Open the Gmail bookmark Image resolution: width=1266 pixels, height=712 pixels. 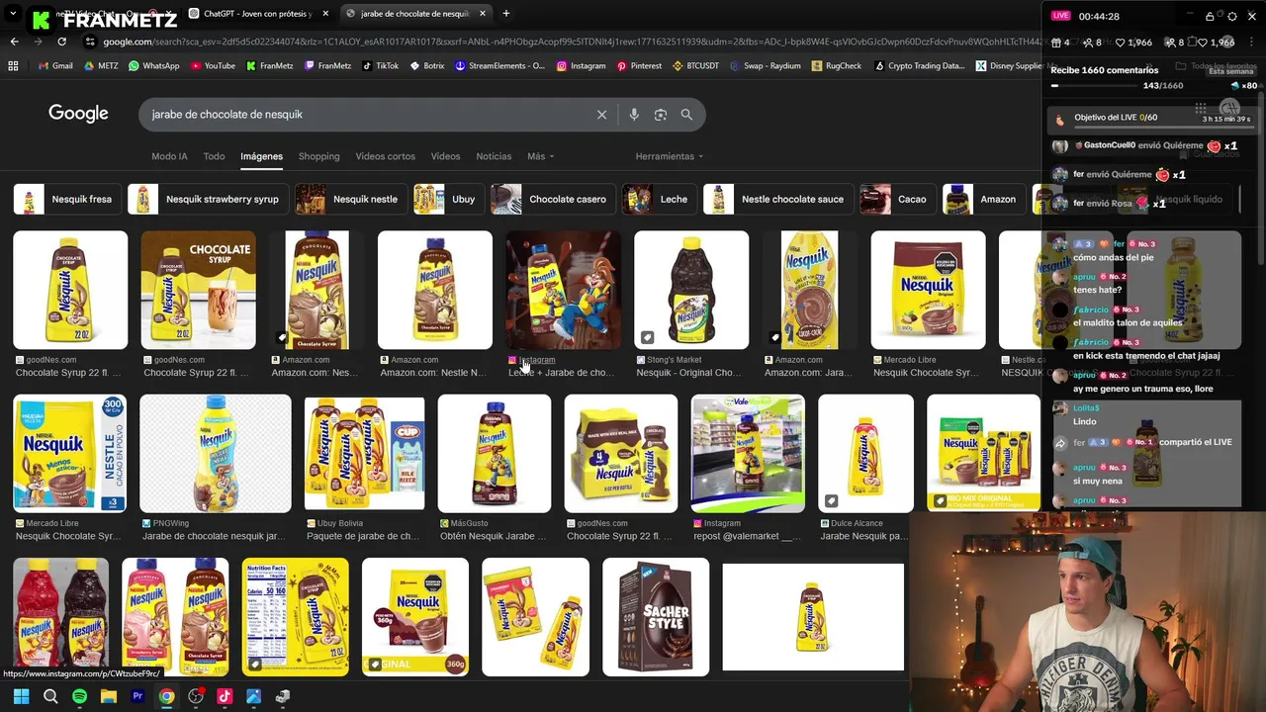54,66
